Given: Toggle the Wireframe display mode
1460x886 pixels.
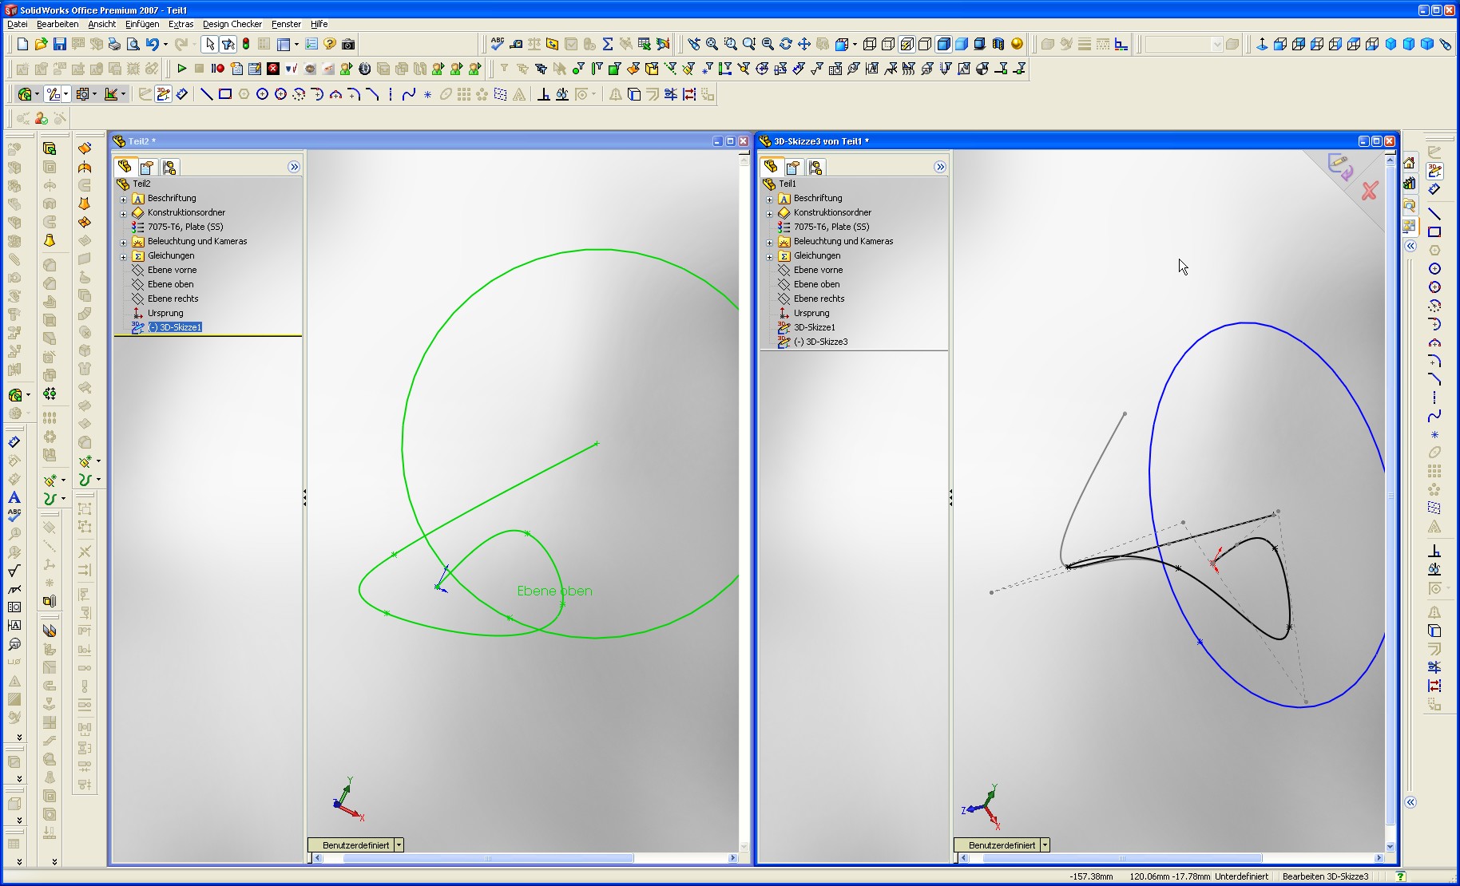Looking at the screenshot, I should pos(870,45).
